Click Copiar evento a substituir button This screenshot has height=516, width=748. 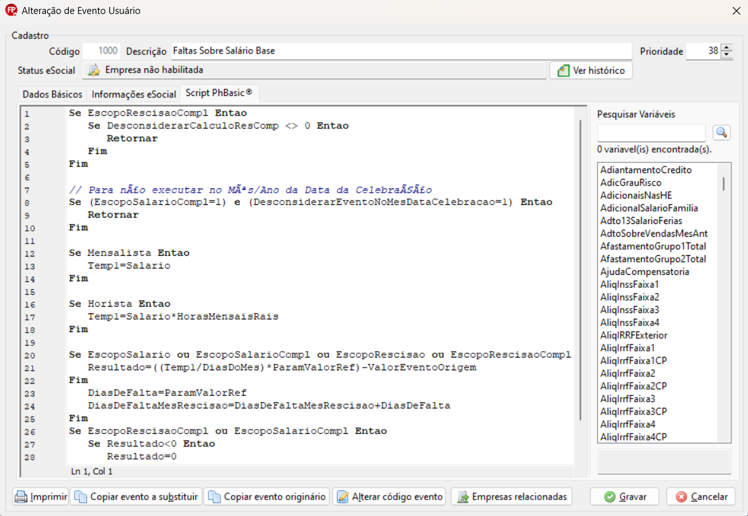click(x=136, y=496)
